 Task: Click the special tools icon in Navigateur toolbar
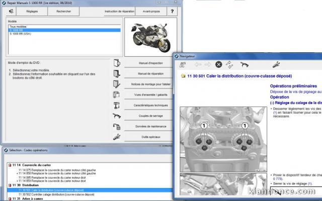pos(276,64)
